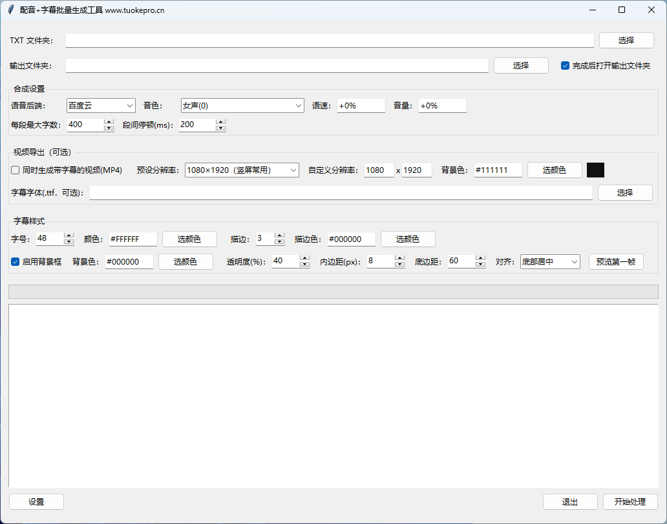Screen dimensions: 667x524
Task: Click inside the 语速 input field
Action: [361, 105]
